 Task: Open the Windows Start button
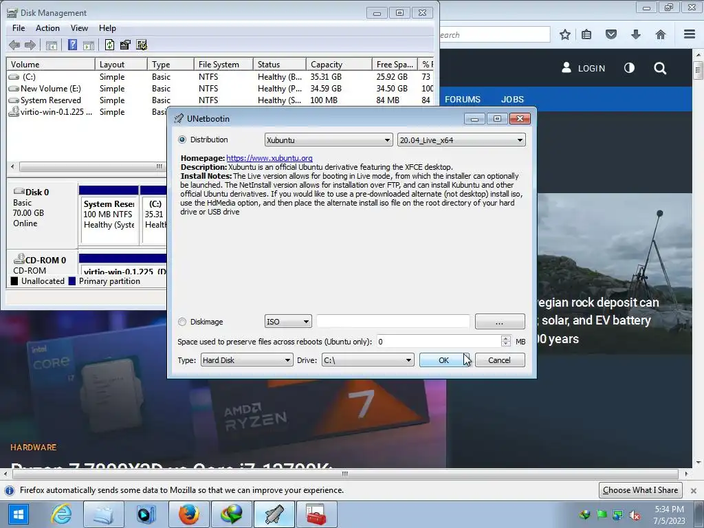pos(19,514)
